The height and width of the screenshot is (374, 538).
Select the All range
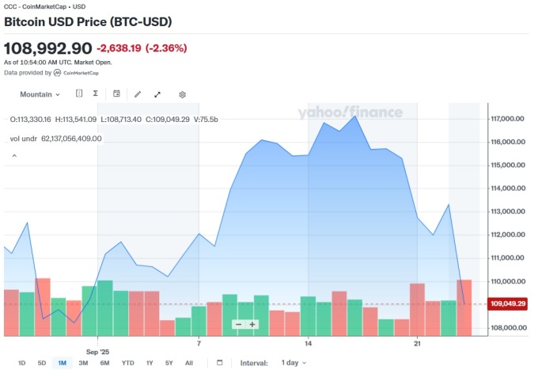point(189,363)
